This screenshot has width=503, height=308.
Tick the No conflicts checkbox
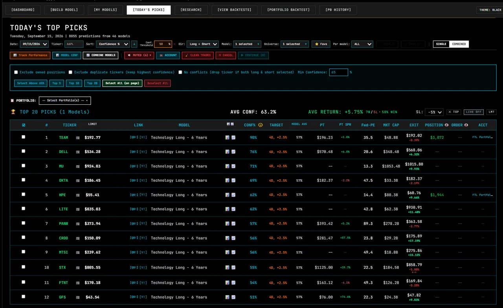pyautogui.click(x=180, y=72)
